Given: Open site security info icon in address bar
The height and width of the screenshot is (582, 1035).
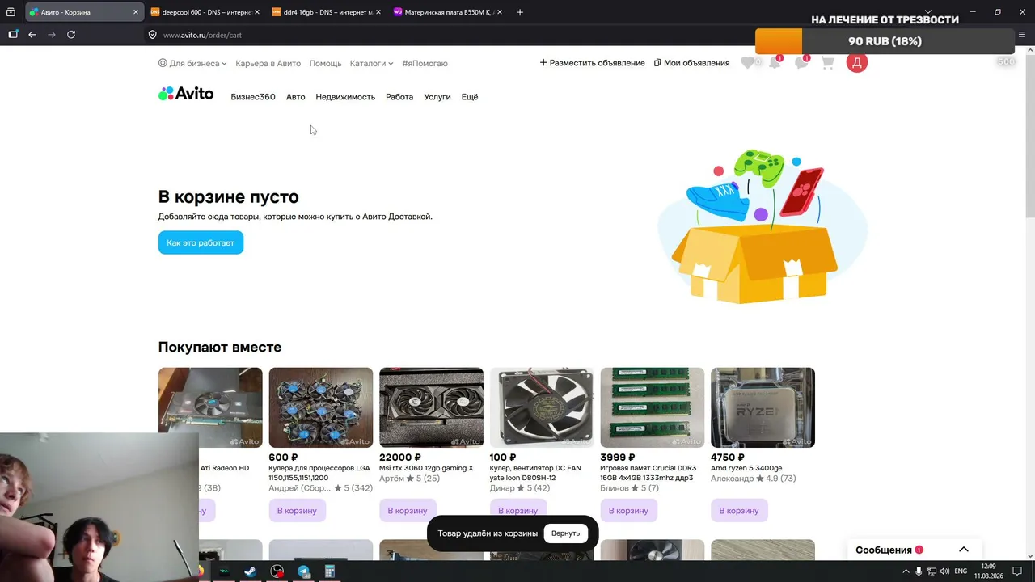Looking at the screenshot, I should pyautogui.click(x=152, y=35).
